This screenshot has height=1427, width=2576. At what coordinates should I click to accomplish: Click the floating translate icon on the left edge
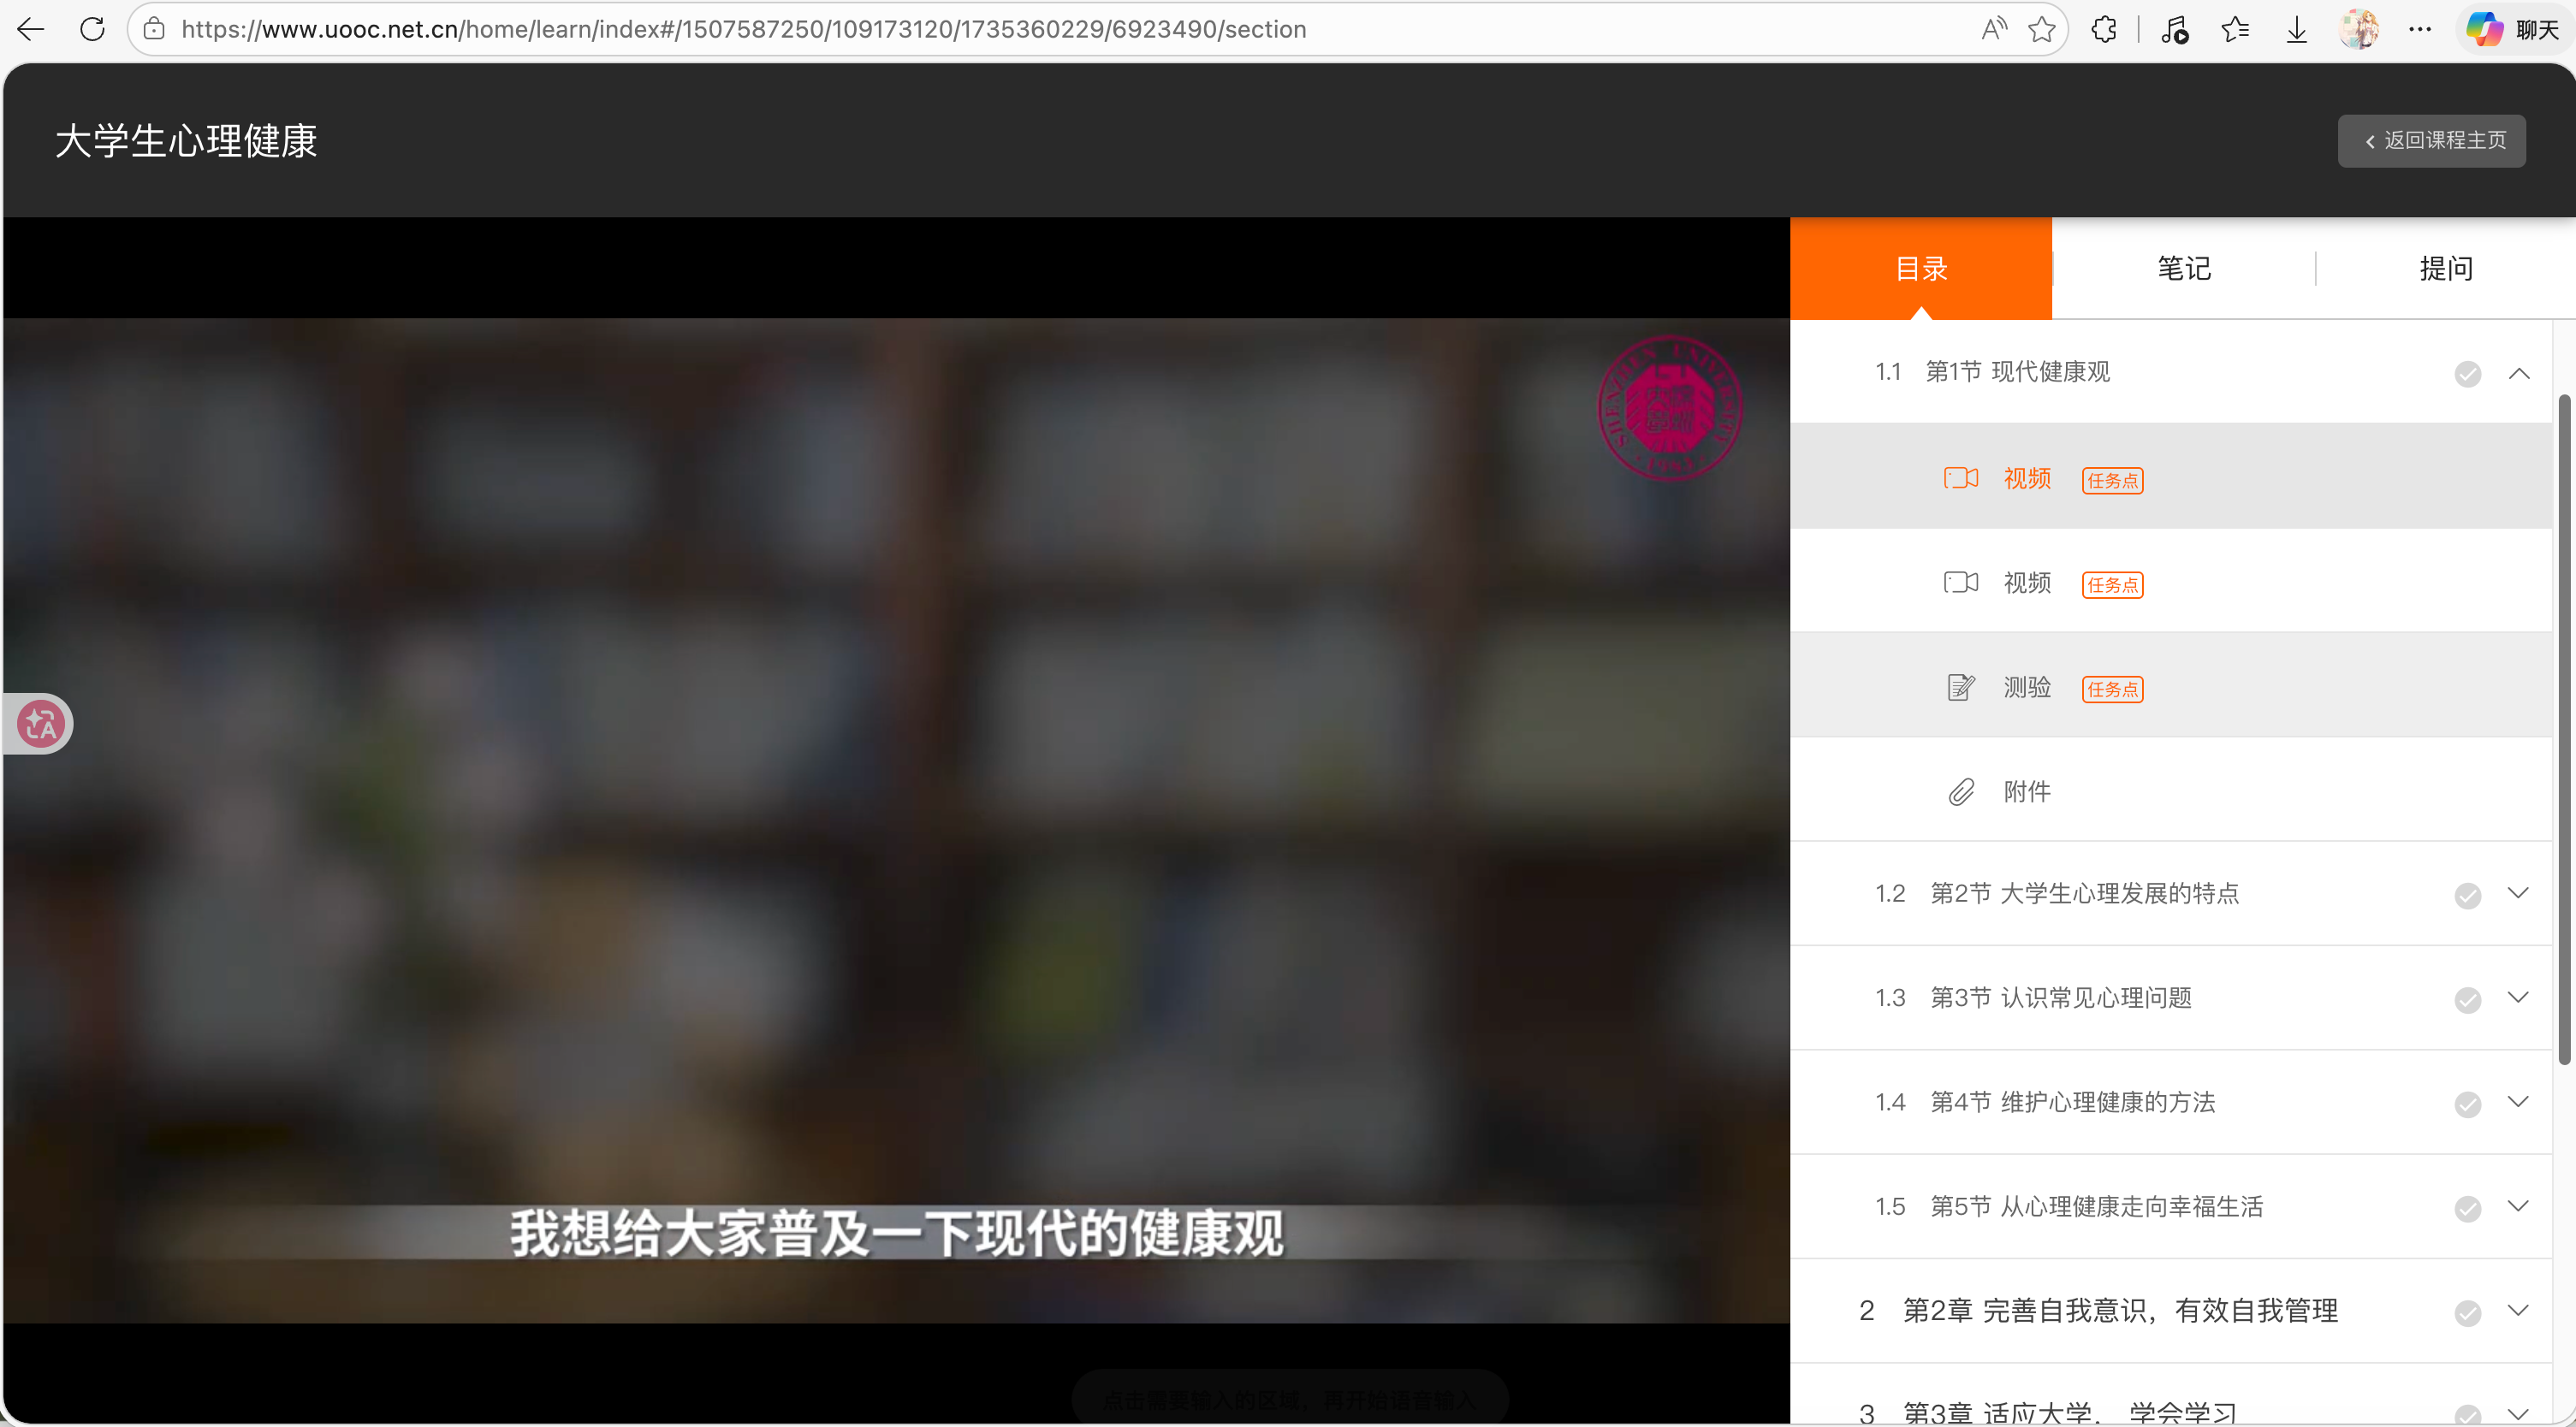[40, 723]
